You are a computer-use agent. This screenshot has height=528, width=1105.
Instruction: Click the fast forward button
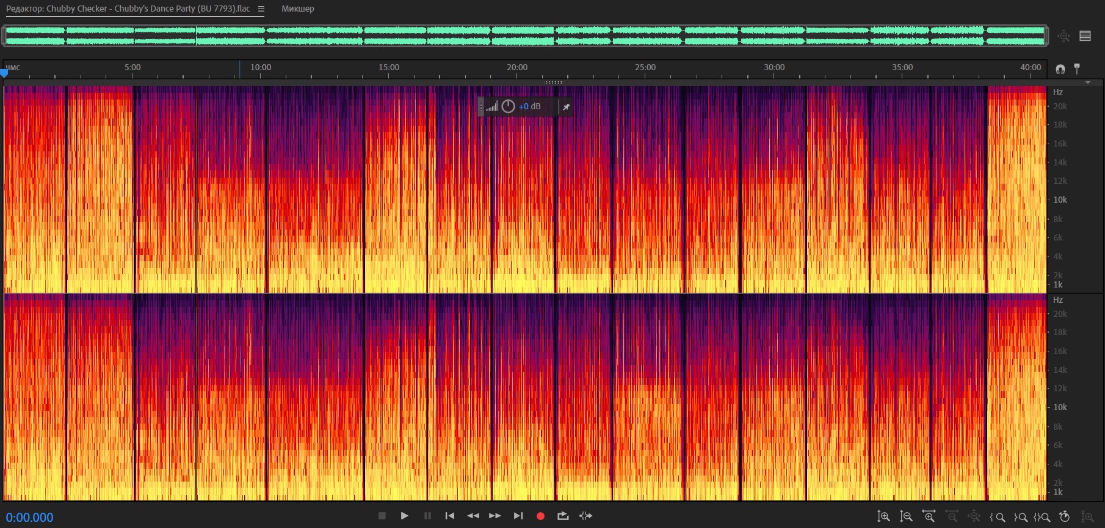(x=495, y=516)
